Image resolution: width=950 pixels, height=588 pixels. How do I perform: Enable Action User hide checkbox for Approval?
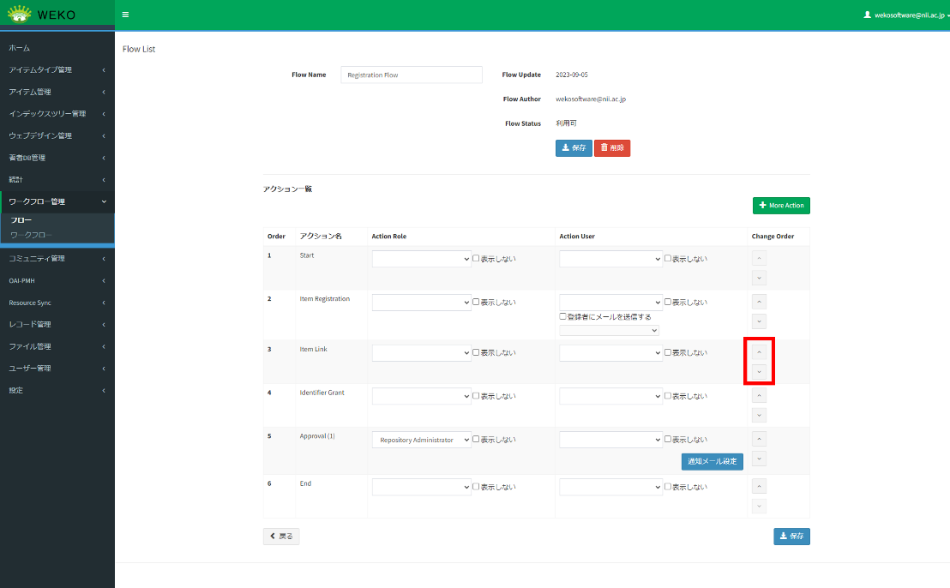668,440
